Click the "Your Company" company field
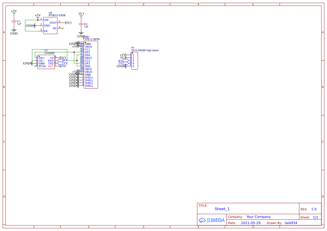This screenshot has height=231, width=327. pos(258,217)
